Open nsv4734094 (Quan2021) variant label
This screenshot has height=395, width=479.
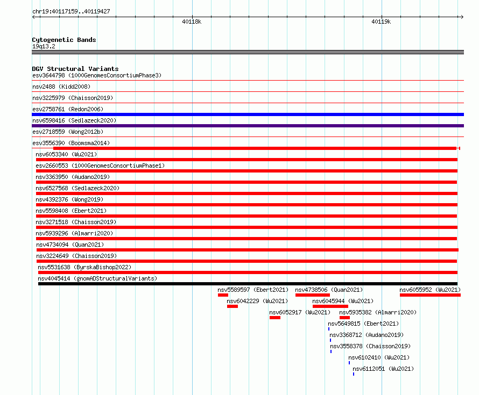click(x=70, y=245)
